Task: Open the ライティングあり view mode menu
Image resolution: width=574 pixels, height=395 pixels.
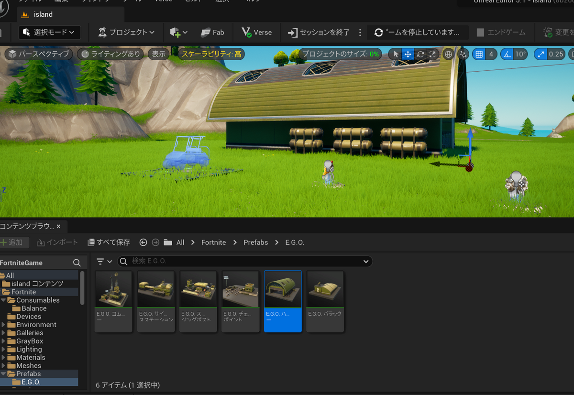Action: 110,54
